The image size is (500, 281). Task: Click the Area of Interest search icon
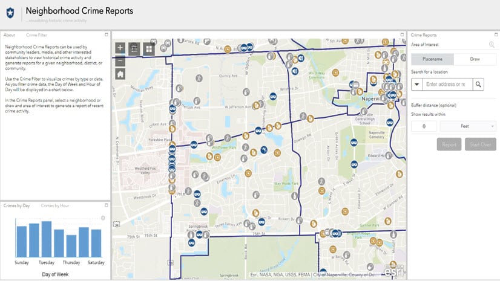click(x=492, y=45)
